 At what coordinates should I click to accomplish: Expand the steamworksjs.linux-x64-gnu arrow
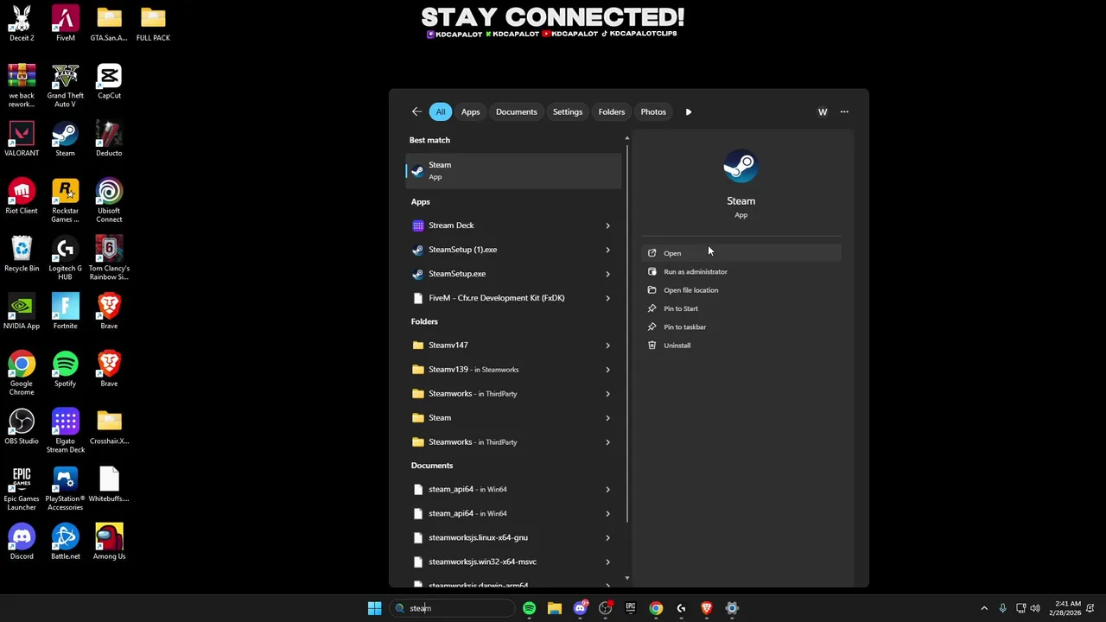[x=607, y=537]
